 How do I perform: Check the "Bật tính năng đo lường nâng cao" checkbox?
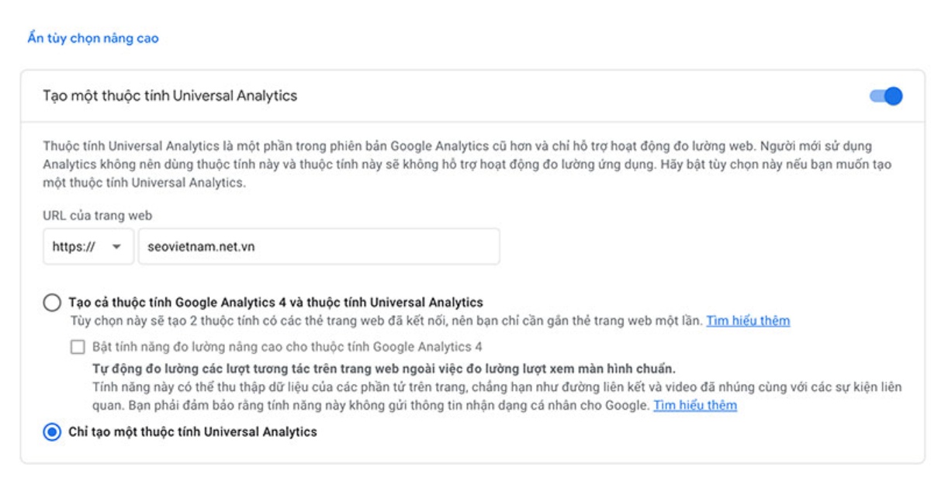click(78, 347)
